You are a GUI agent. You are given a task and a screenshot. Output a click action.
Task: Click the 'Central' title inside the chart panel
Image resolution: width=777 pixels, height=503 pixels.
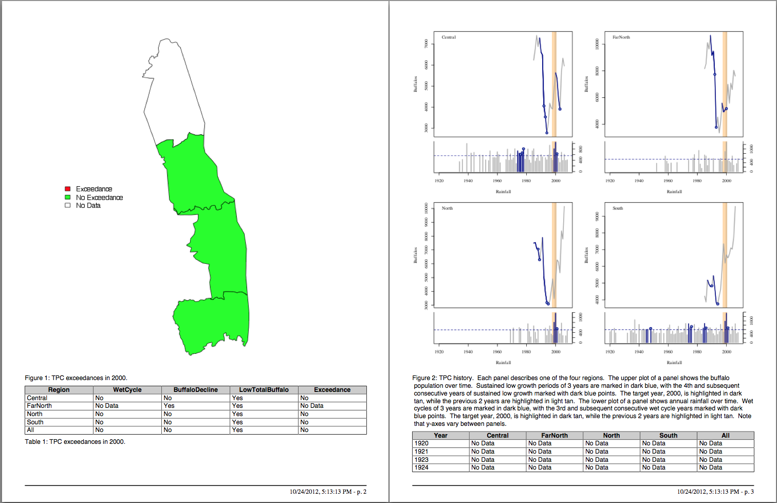(x=449, y=37)
